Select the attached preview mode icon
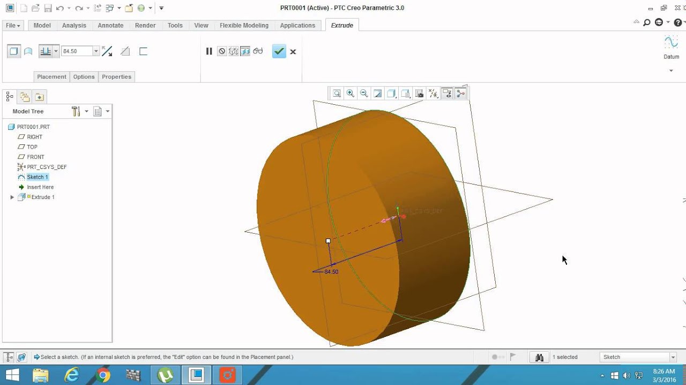This screenshot has height=385, width=686. pos(245,51)
